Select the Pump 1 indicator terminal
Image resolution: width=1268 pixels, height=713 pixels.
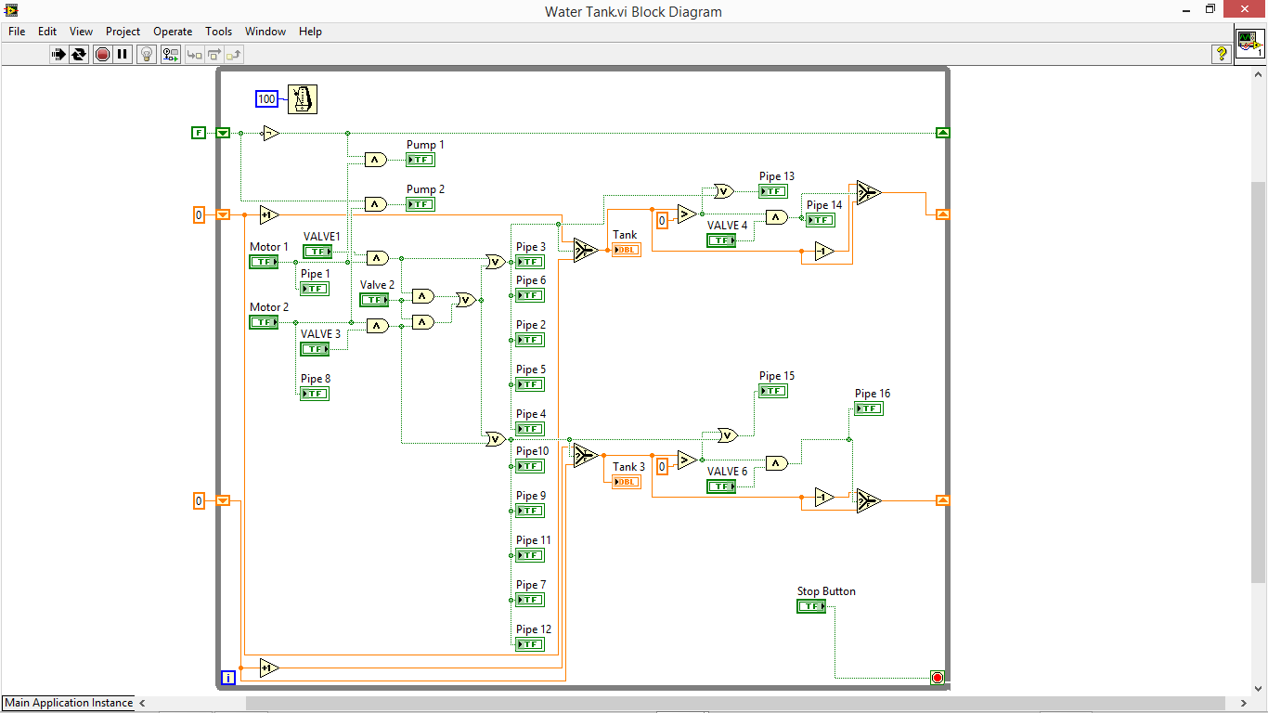coord(421,160)
